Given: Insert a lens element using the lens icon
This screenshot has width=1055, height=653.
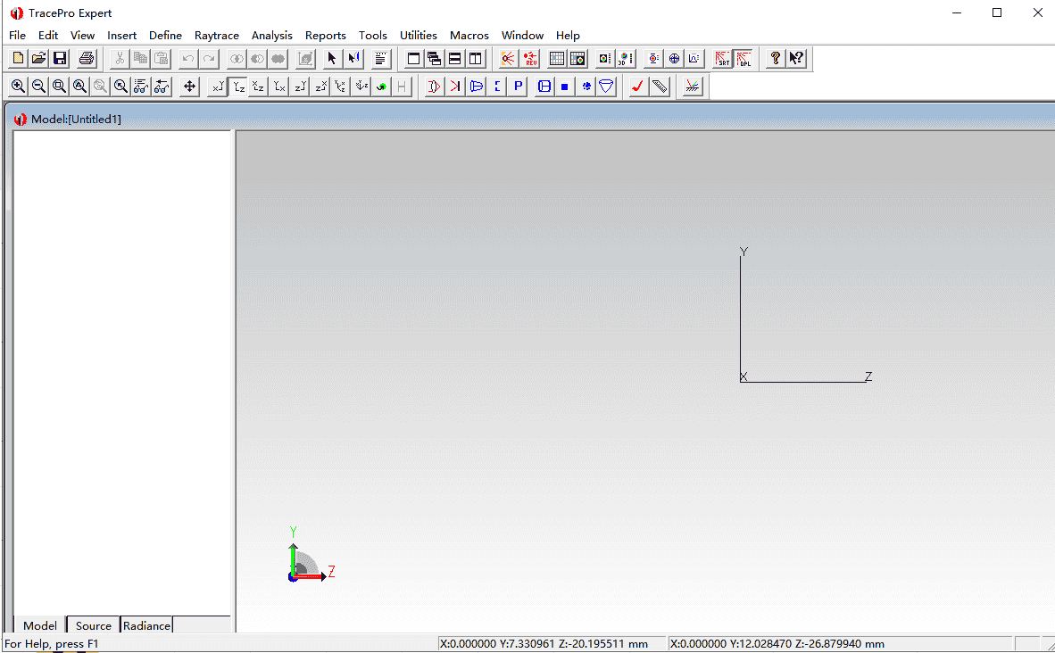Looking at the screenshot, I should coord(434,87).
